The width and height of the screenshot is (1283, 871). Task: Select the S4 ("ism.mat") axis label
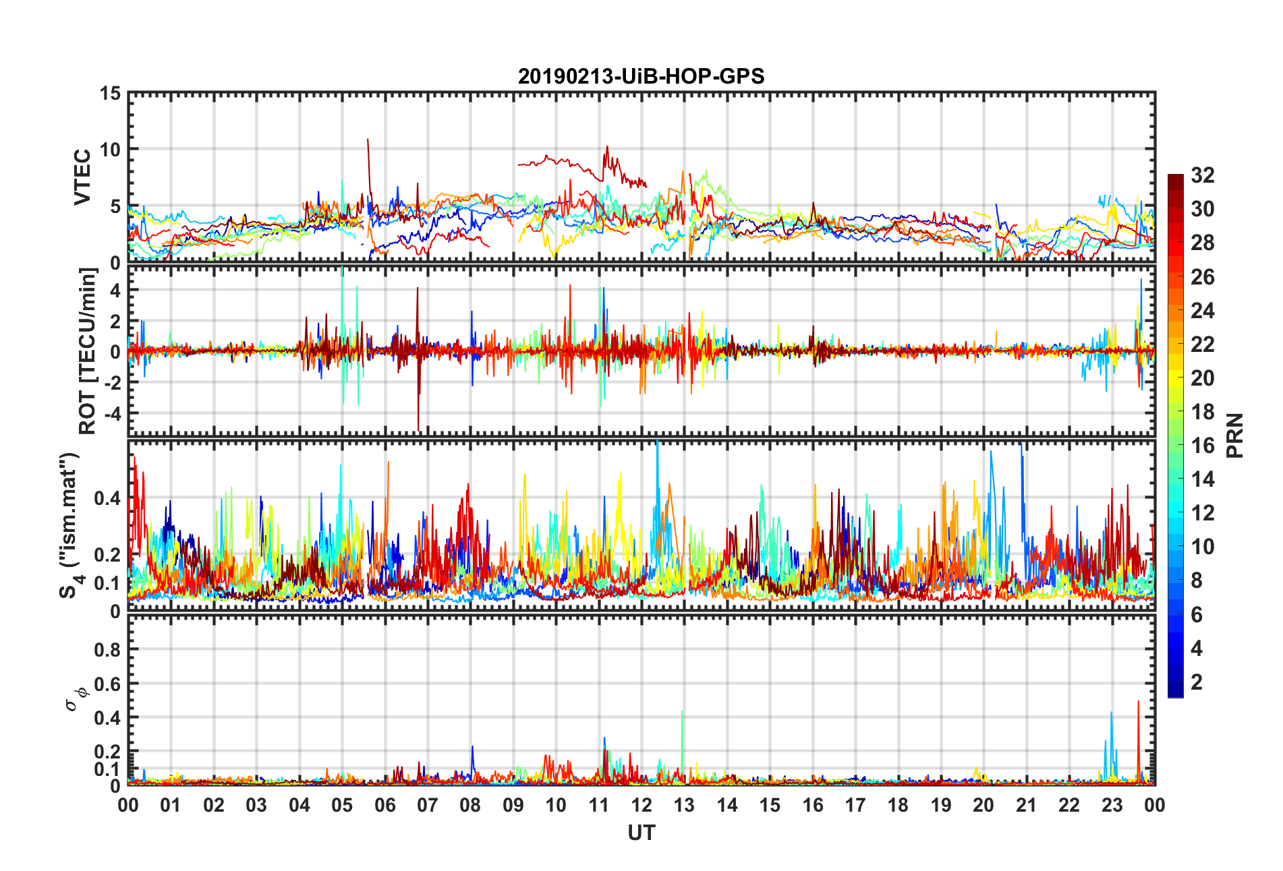(x=69, y=526)
